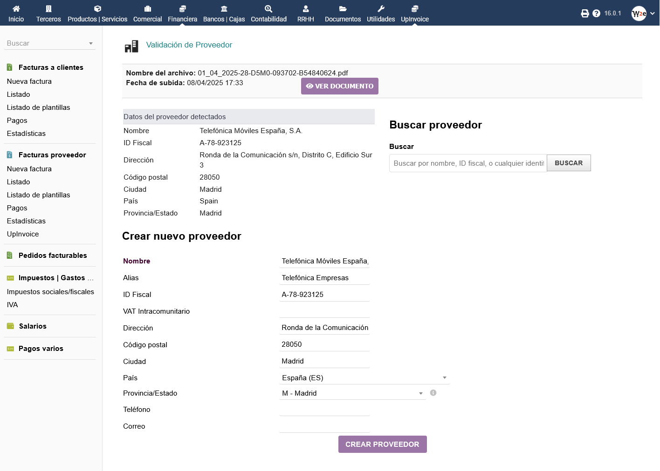Click the help question mark icon
The width and height of the screenshot is (660, 471).
596,13
